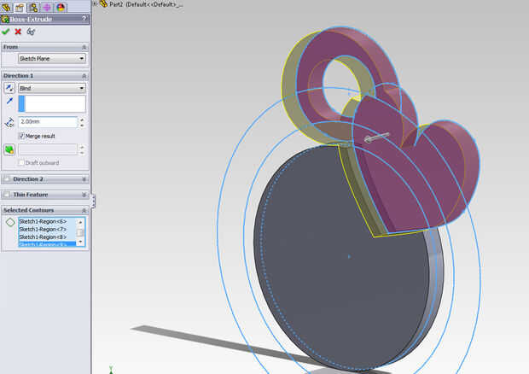
Task: Increase draft angle with up spinner
Action: point(82,147)
